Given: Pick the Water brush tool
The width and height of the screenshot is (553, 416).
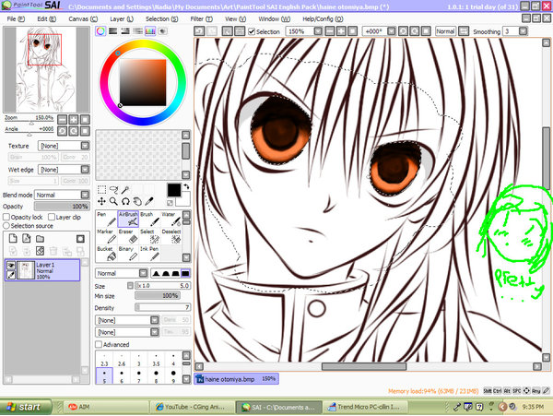Looking at the screenshot, I should point(171,220).
